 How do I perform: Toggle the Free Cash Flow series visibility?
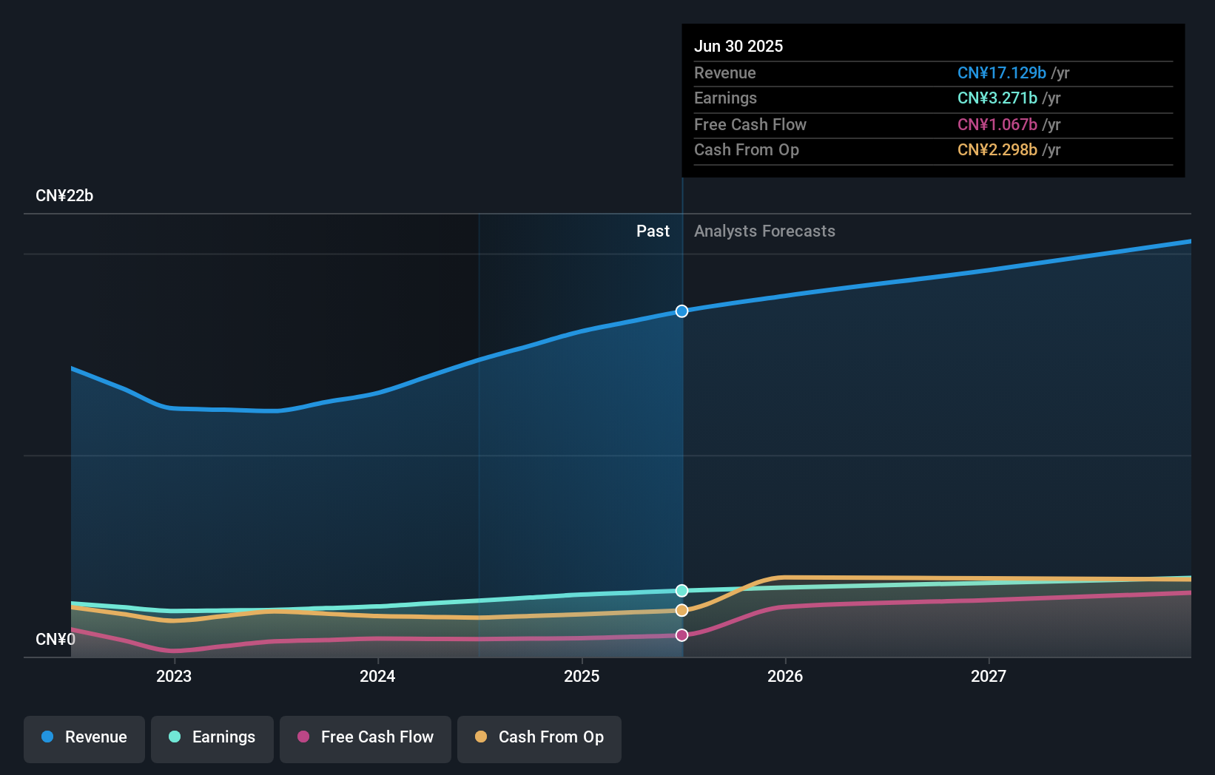365,737
